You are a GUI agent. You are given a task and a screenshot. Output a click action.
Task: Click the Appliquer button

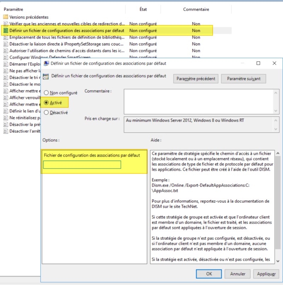[x=266, y=274]
